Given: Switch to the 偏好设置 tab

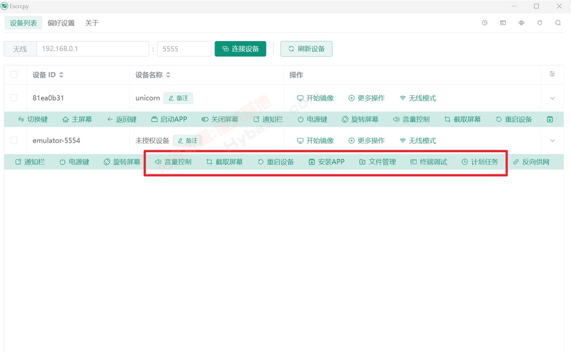Looking at the screenshot, I should [x=61, y=23].
